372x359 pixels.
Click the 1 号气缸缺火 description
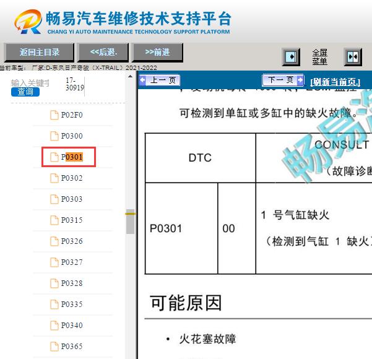pyautogui.click(x=295, y=215)
